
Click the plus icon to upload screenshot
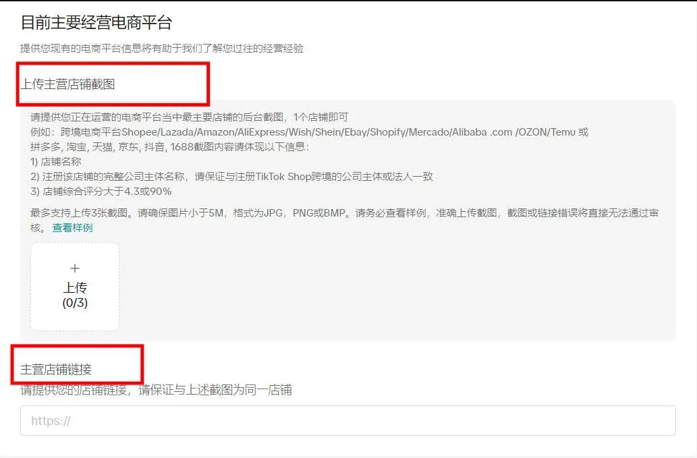click(74, 268)
